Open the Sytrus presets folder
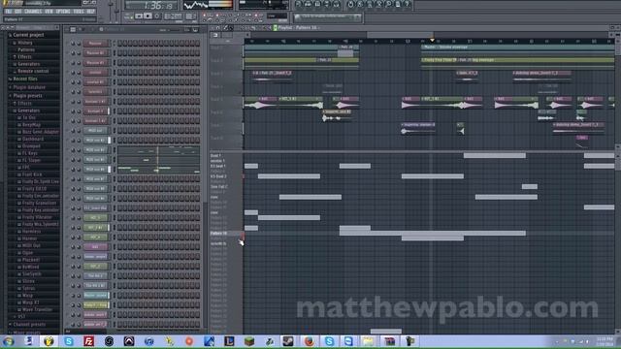The width and height of the screenshot is (621, 349). pyautogui.click(x=28, y=289)
